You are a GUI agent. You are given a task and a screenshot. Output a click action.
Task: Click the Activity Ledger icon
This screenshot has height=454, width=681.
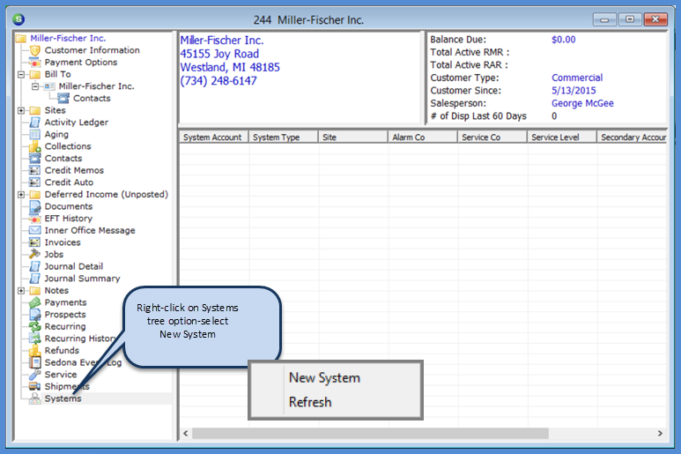34,123
